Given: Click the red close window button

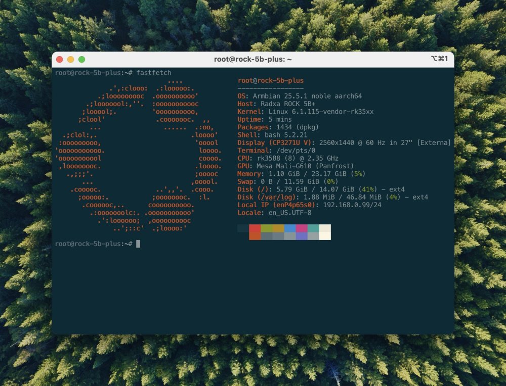Looking at the screenshot, I should (x=59, y=59).
